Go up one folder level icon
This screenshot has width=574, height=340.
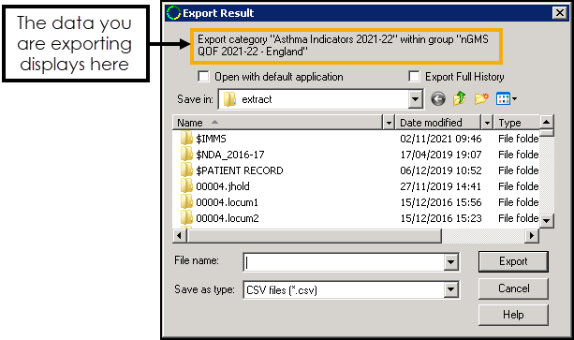point(460,98)
